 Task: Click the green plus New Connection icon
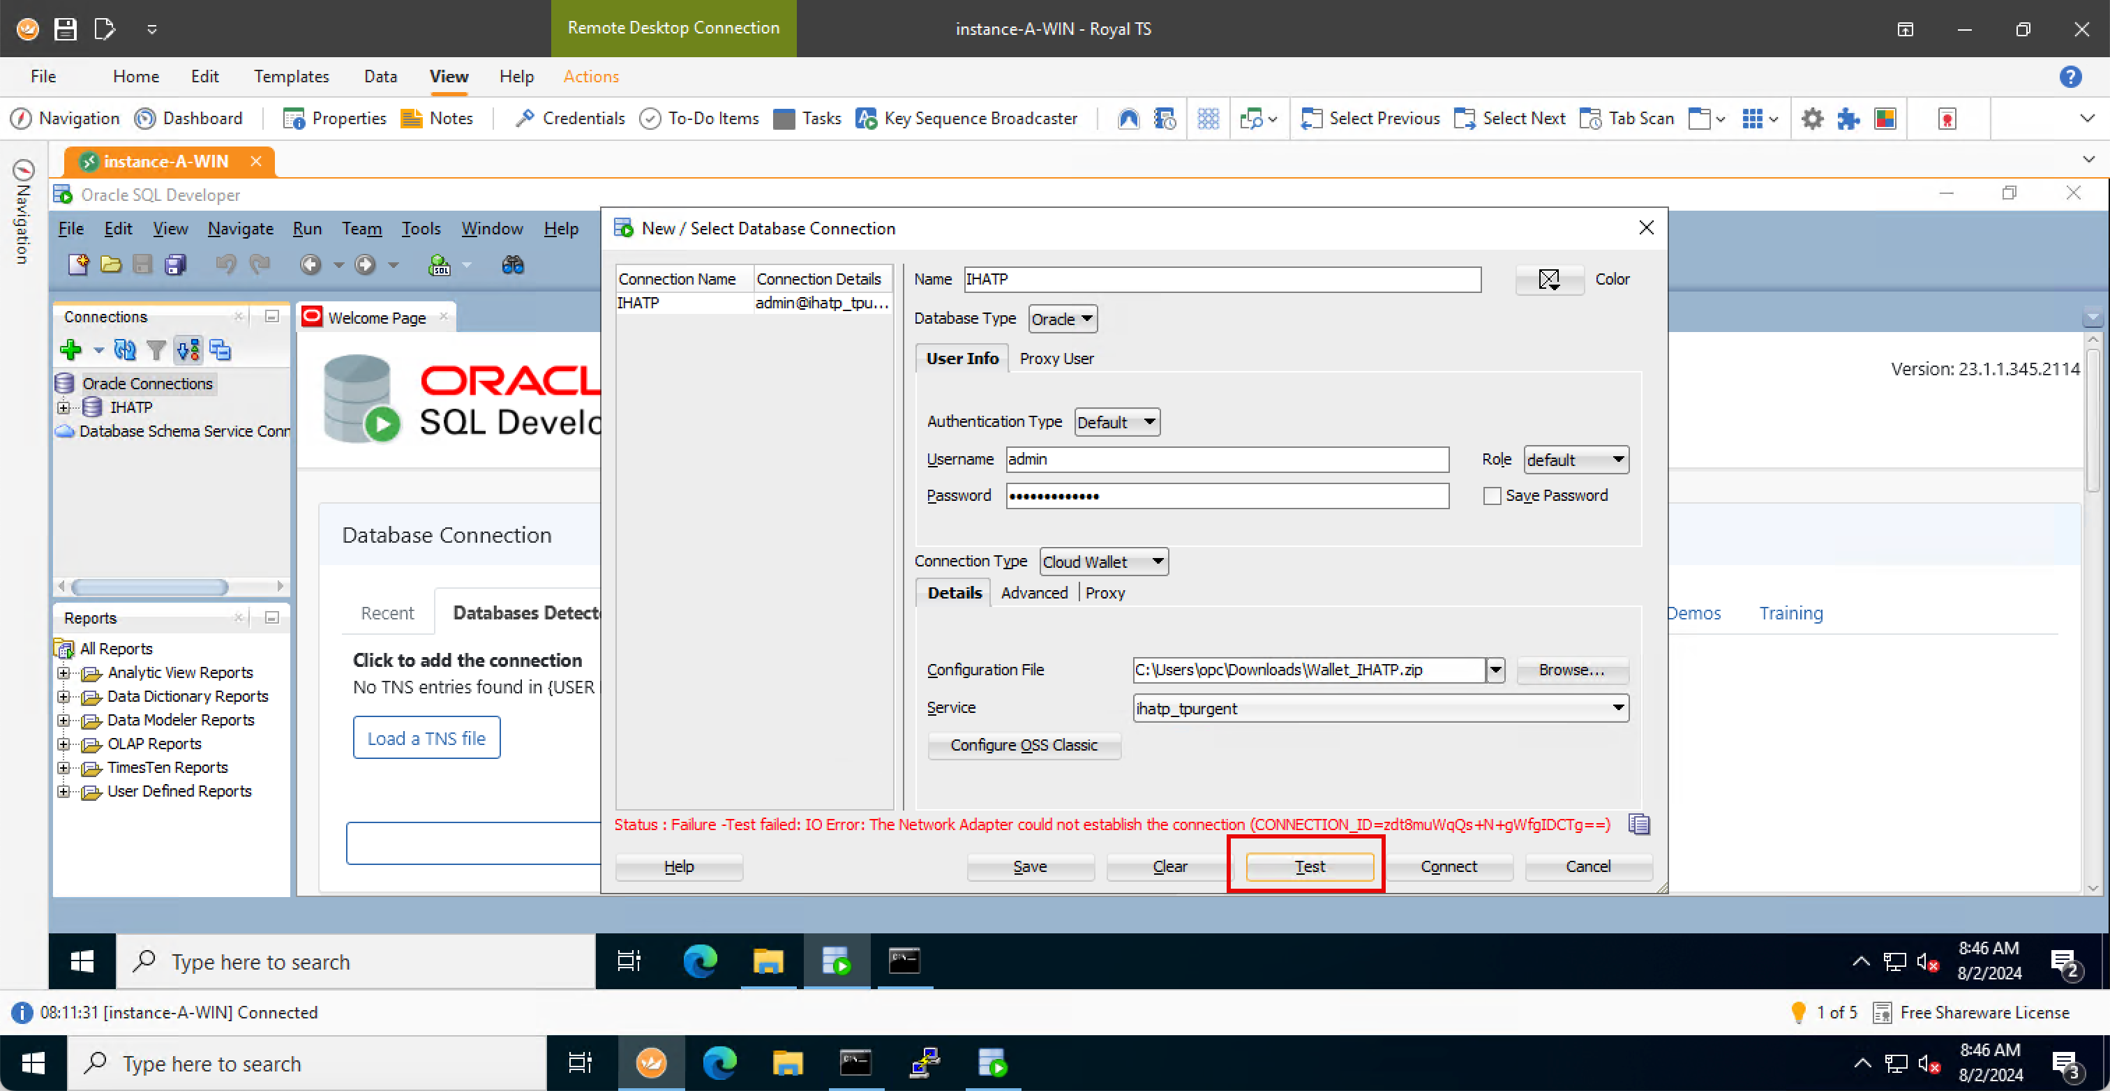tap(70, 351)
